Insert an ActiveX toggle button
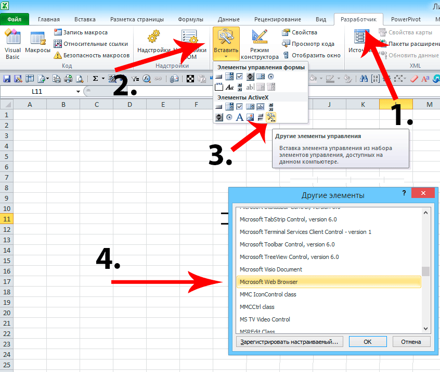 click(x=261, y=117)
